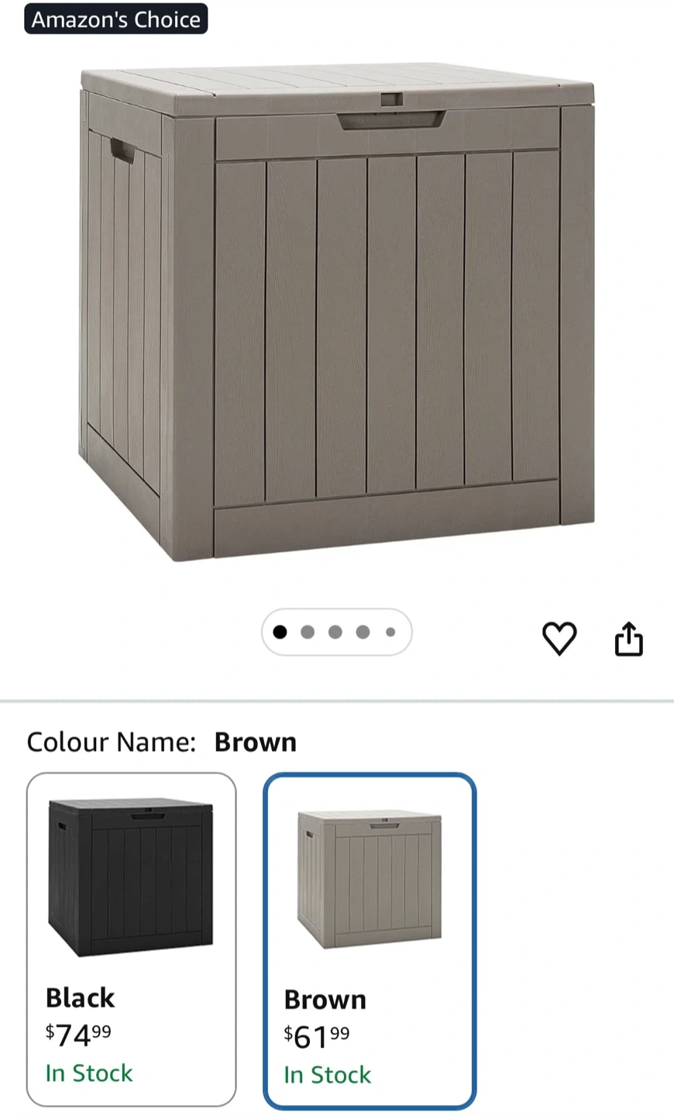
Task: Go to third image carousel dot
Action: point(335,632)
